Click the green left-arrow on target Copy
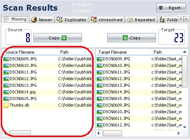The height and width of the screenshot is (140, 190). pos(125,38)
